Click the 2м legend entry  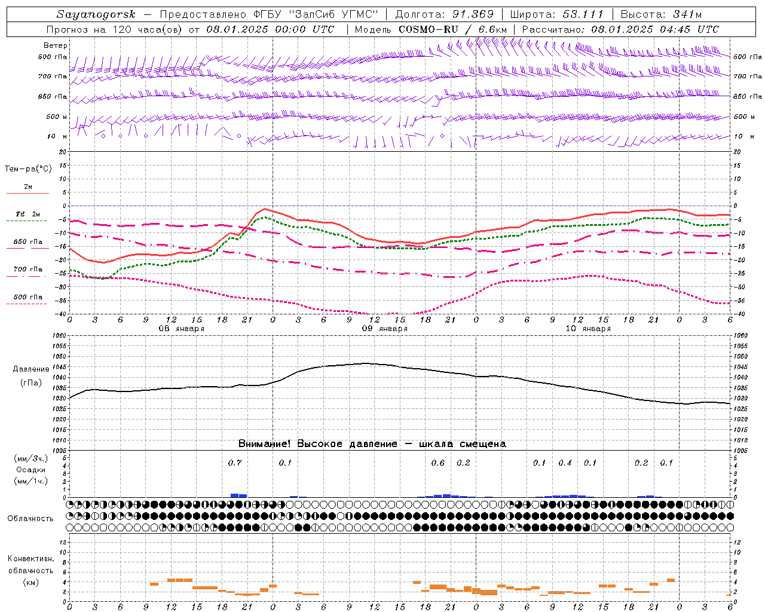pos(28,186)
